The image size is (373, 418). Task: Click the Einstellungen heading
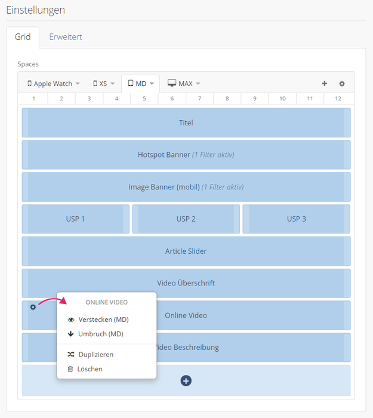tap(35, 10)
